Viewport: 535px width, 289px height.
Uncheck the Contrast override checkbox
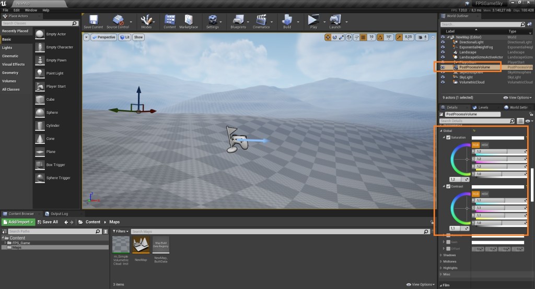pyautogui.click(x=448, y=186)
